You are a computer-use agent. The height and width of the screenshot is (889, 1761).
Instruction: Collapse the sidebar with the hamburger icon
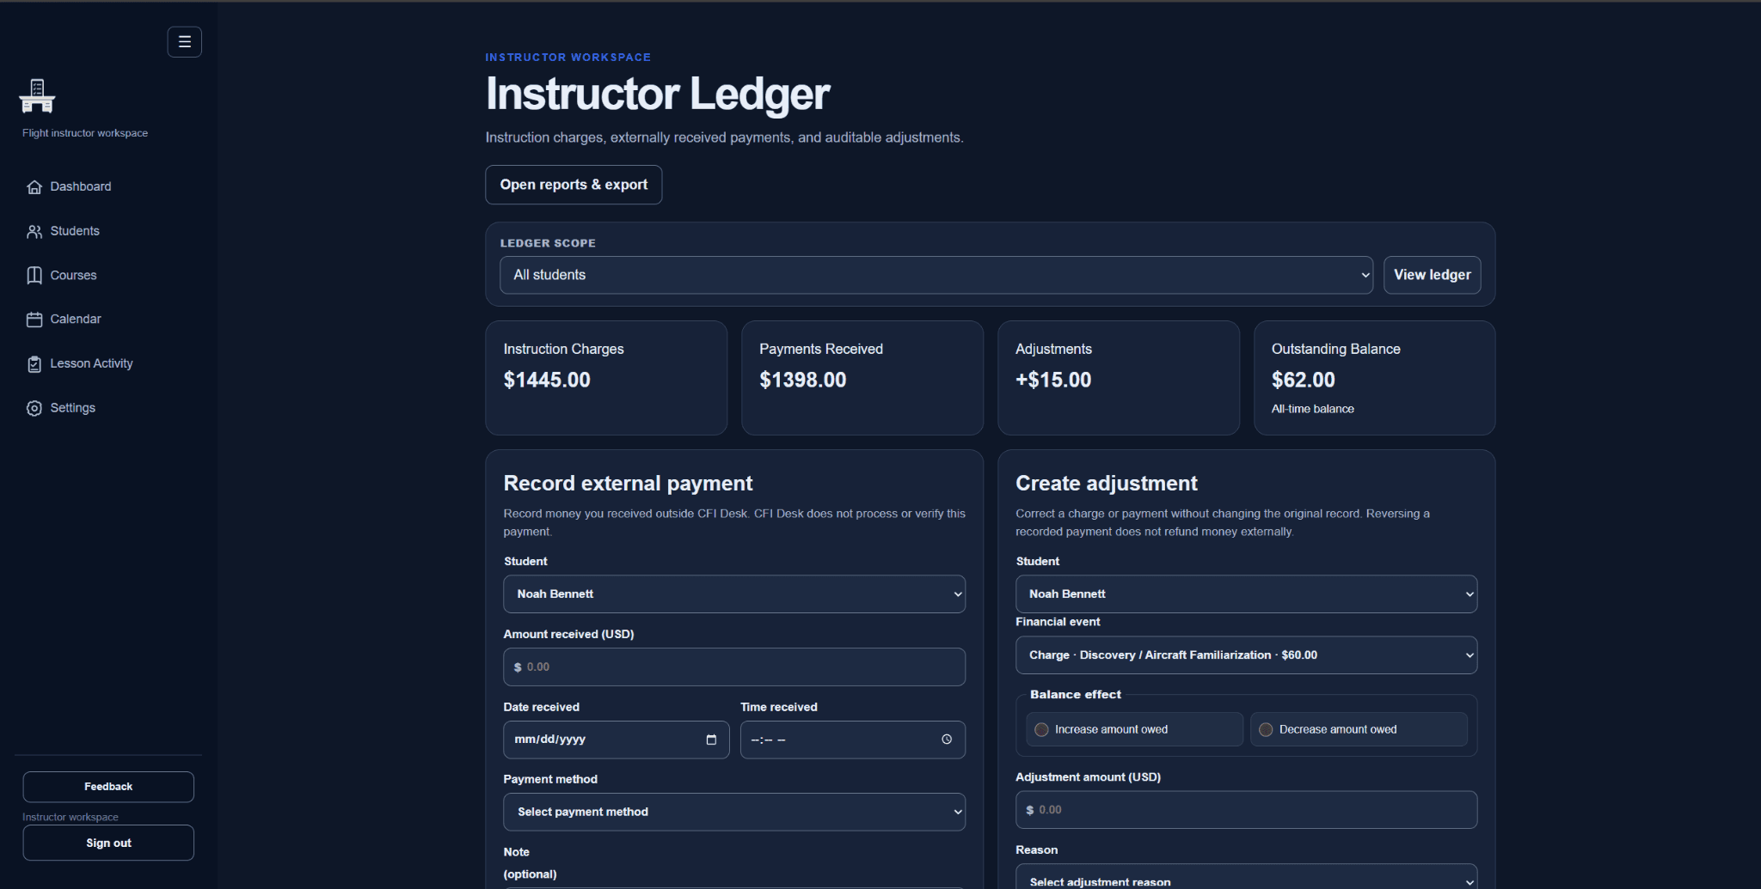pos(184,42)
